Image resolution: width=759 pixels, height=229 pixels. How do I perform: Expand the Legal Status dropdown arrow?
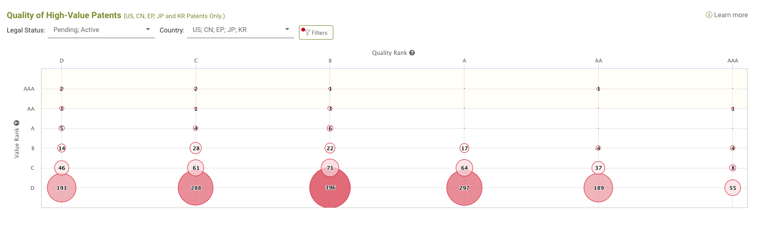click(148, 30)
